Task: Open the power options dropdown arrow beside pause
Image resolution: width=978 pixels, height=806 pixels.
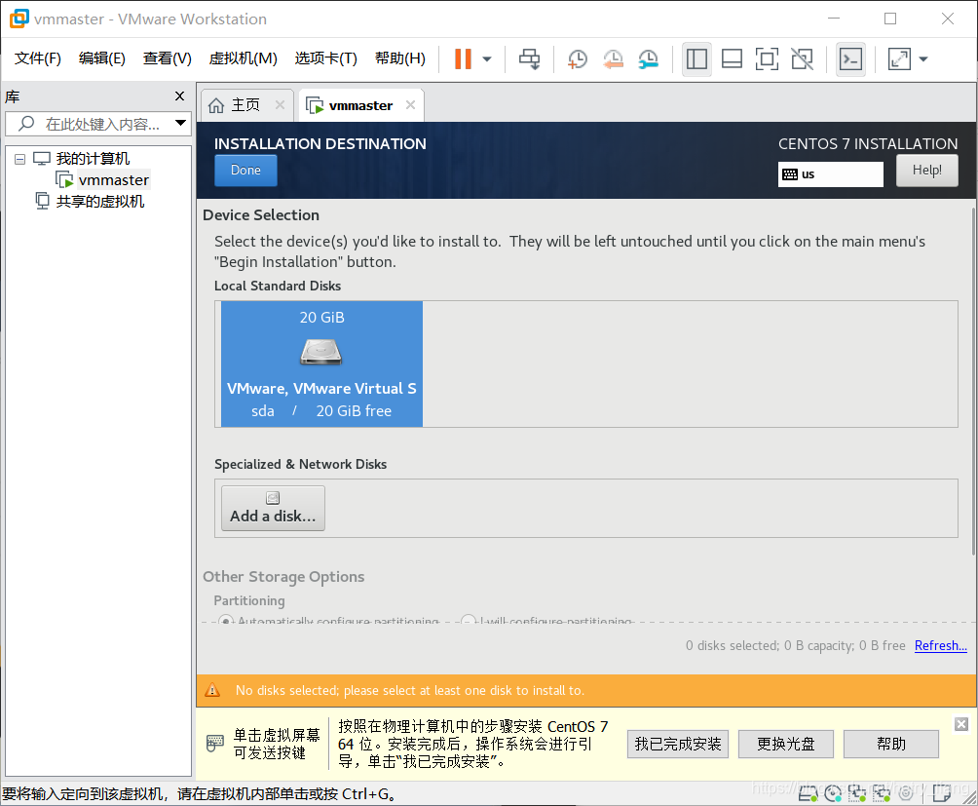Action: [487, 59]
